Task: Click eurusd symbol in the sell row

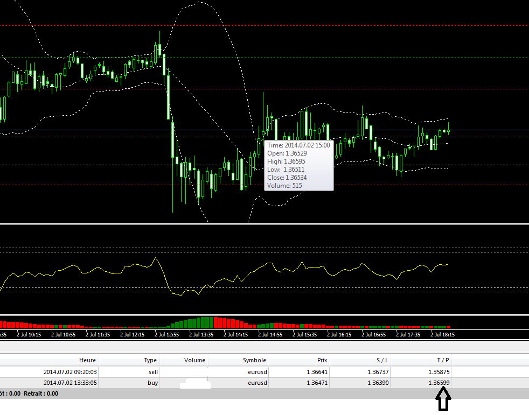Action: [257, 372]
